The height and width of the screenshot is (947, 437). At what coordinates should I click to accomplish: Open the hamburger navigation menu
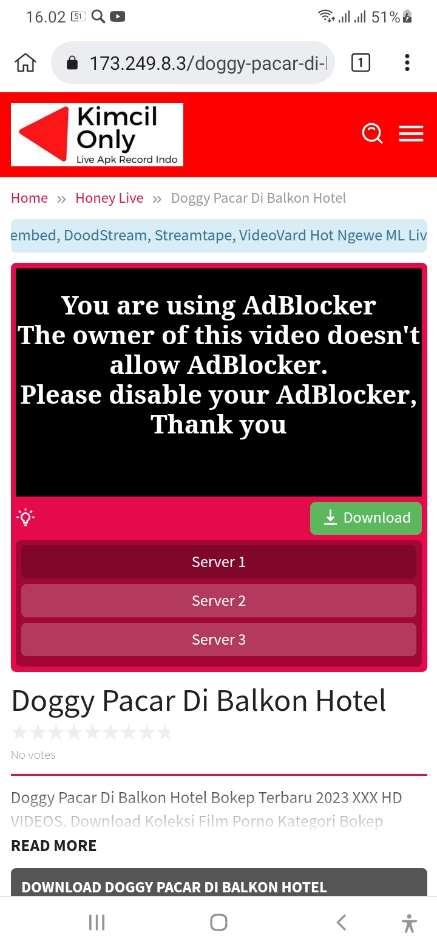(x=411, y=134)
